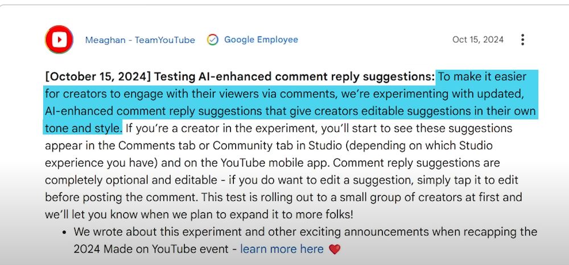Screen dimensions: 569x265
Task: Open Meaghan - TeamYouTube profile name
Action: coord(140,40)
